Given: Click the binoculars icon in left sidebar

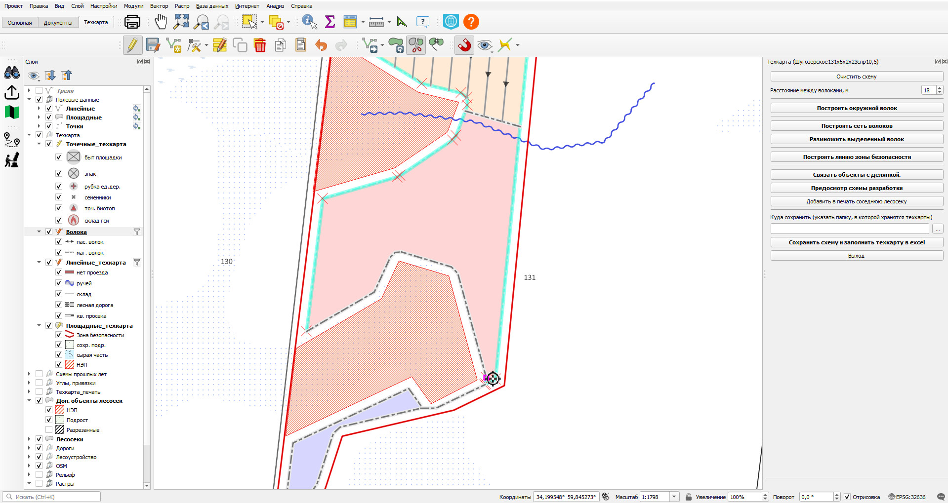Looking at the screenshot, I should [x=12, y=73].
